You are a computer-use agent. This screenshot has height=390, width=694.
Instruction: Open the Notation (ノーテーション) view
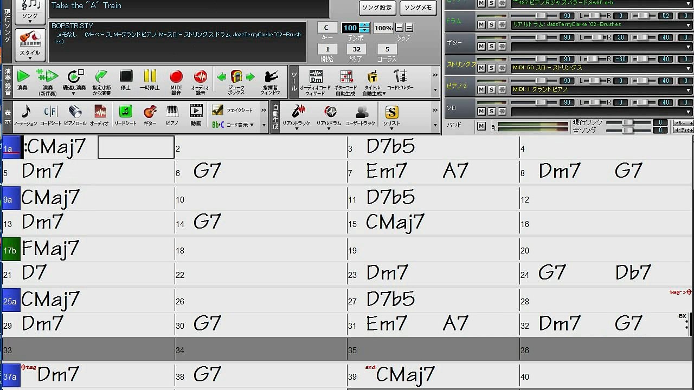(25, 115)
